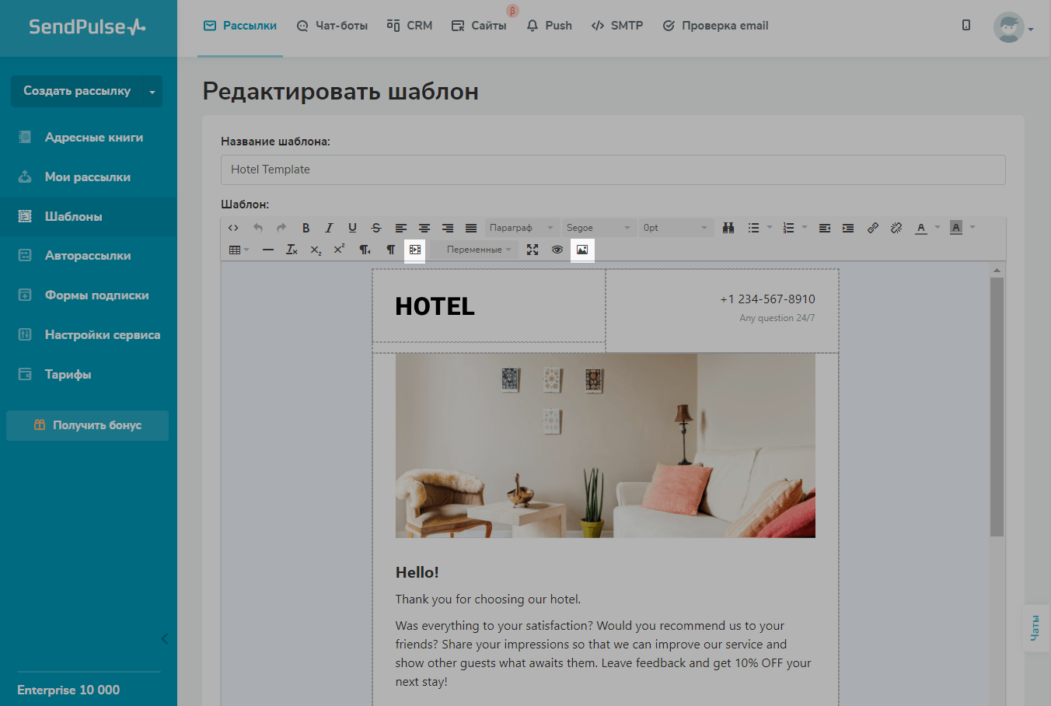Click the clear formatting icon
Viewport: 1051px width, 706px height.
pos(292,250)
